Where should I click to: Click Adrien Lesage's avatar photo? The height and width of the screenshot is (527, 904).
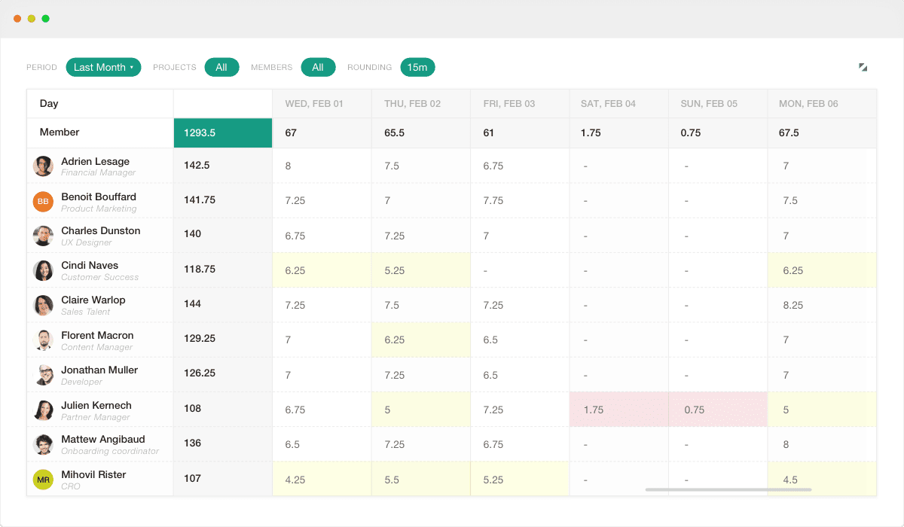point(43,166)
